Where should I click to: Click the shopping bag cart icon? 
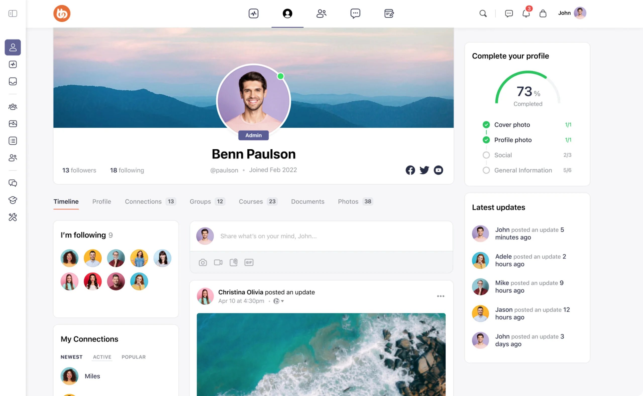543,13
